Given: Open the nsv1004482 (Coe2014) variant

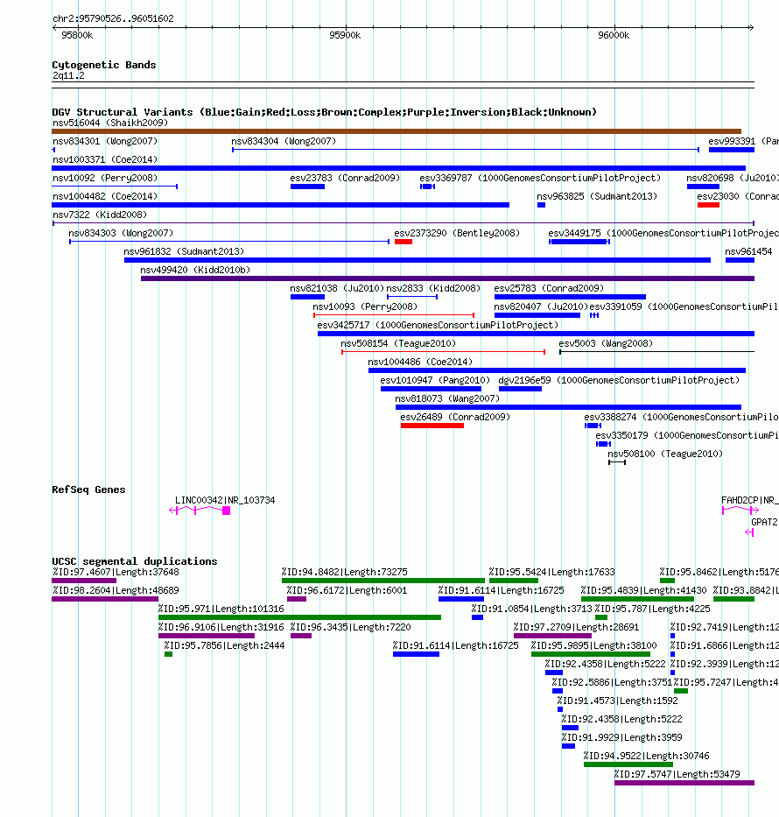Looking at the screenshot, I should [281, 205].
